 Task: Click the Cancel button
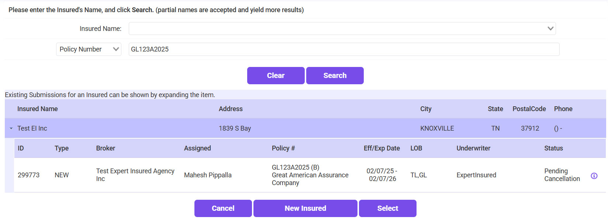click(223, 208)
